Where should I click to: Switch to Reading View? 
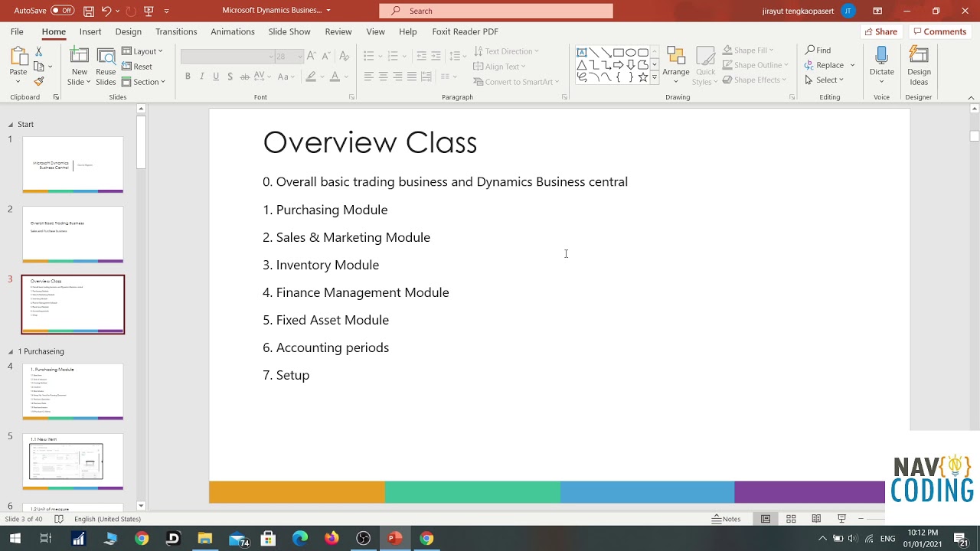tap(816, 519)
